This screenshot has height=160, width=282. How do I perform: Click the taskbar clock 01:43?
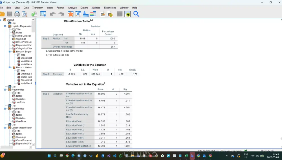pyautogui.click(x=276, y=154)
